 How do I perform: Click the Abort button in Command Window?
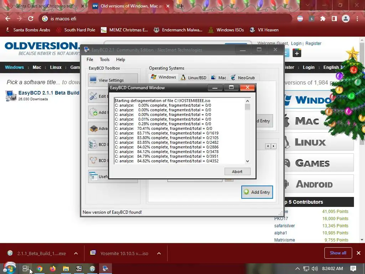coord(237,172)
